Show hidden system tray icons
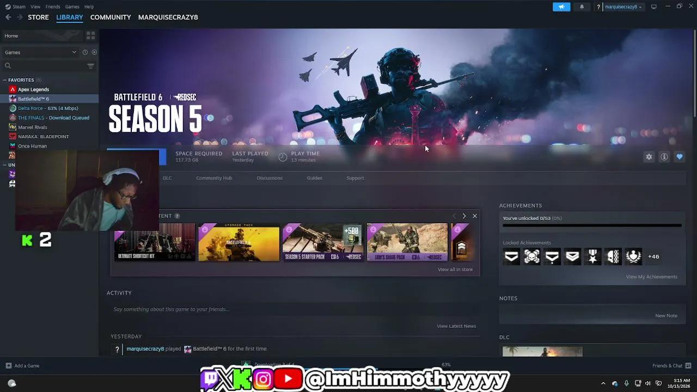 coord(603,383)
